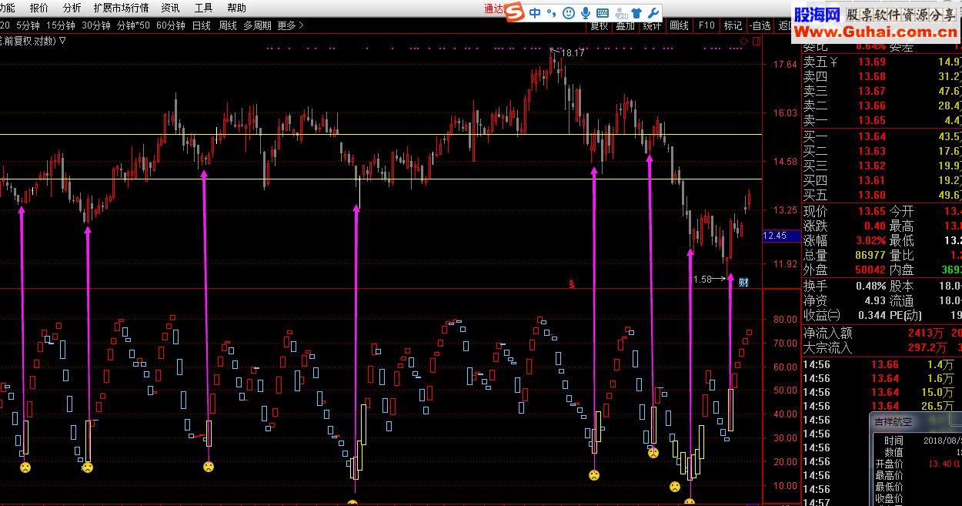
Task: Click the 1.58 low price label
Action: pyautogui.click(x=702, y=280)
